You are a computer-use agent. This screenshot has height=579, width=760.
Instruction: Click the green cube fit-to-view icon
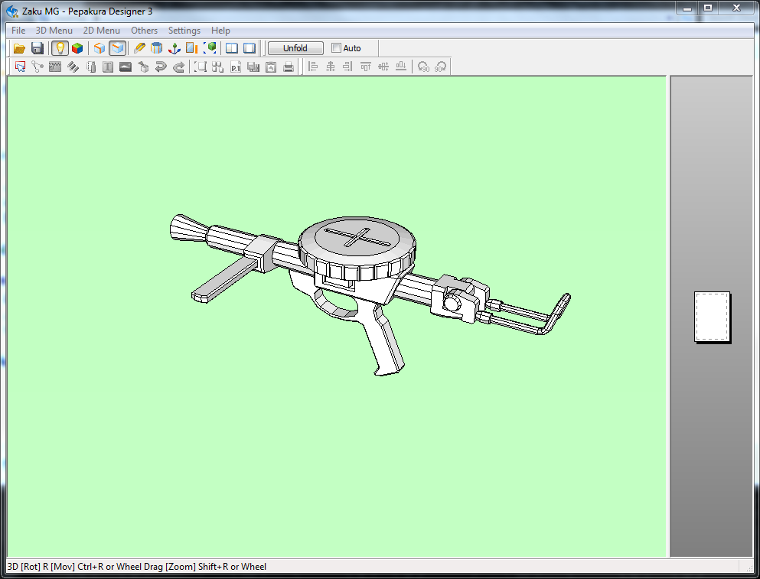tap(210, 48)
